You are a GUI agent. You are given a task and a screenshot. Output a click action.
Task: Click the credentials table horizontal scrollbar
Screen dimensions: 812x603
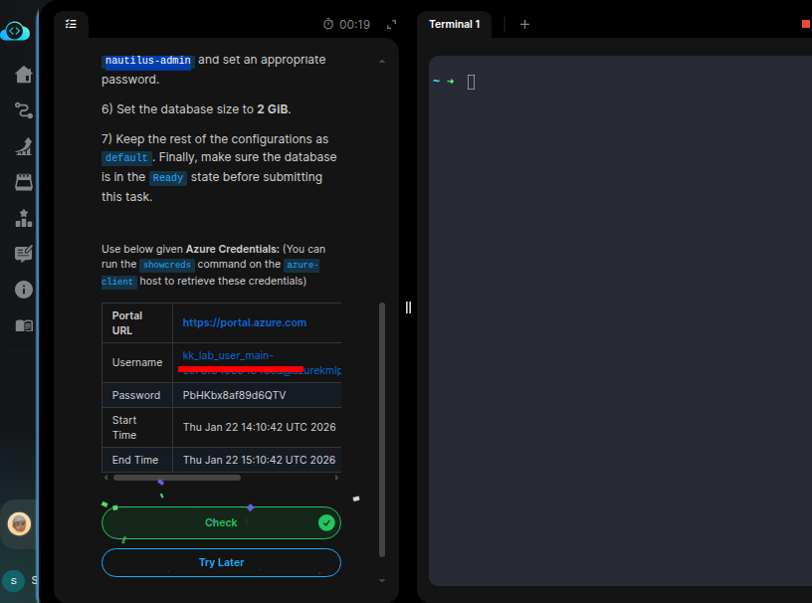[177, 478]
